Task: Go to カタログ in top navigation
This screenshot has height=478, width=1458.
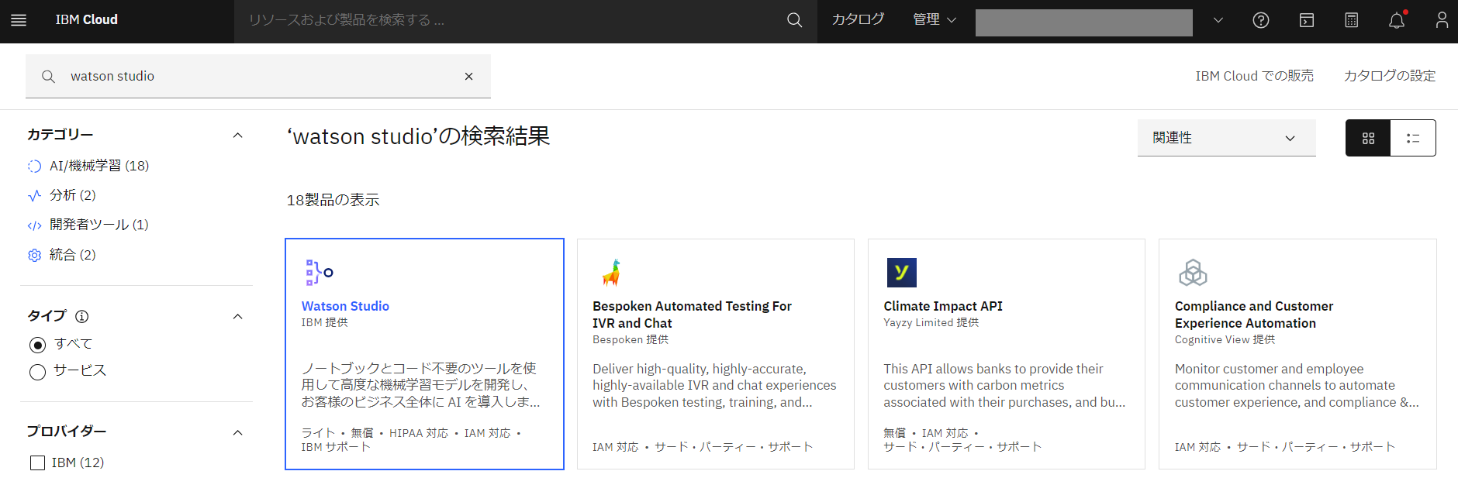Action: point(858,20)
